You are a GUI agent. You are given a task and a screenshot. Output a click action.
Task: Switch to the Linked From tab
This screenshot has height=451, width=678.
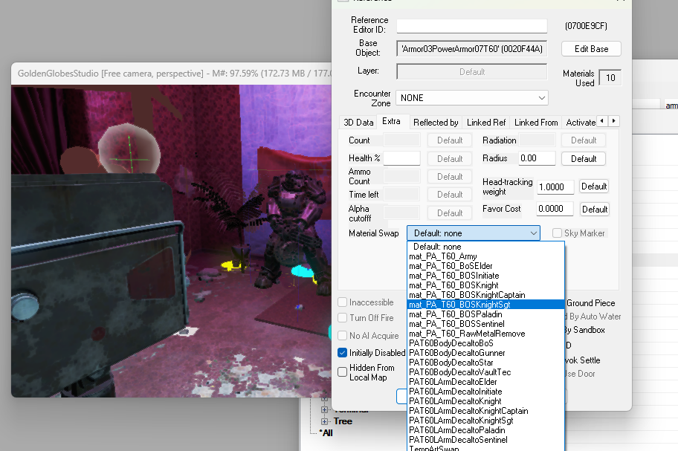(536, 123)
